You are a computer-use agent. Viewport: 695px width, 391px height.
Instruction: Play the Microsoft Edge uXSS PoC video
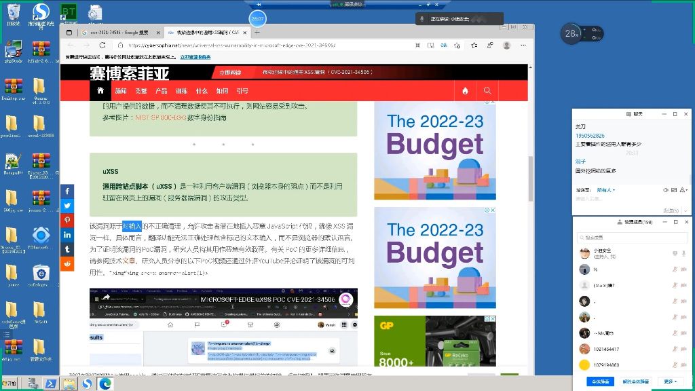(x=223, y=327)
